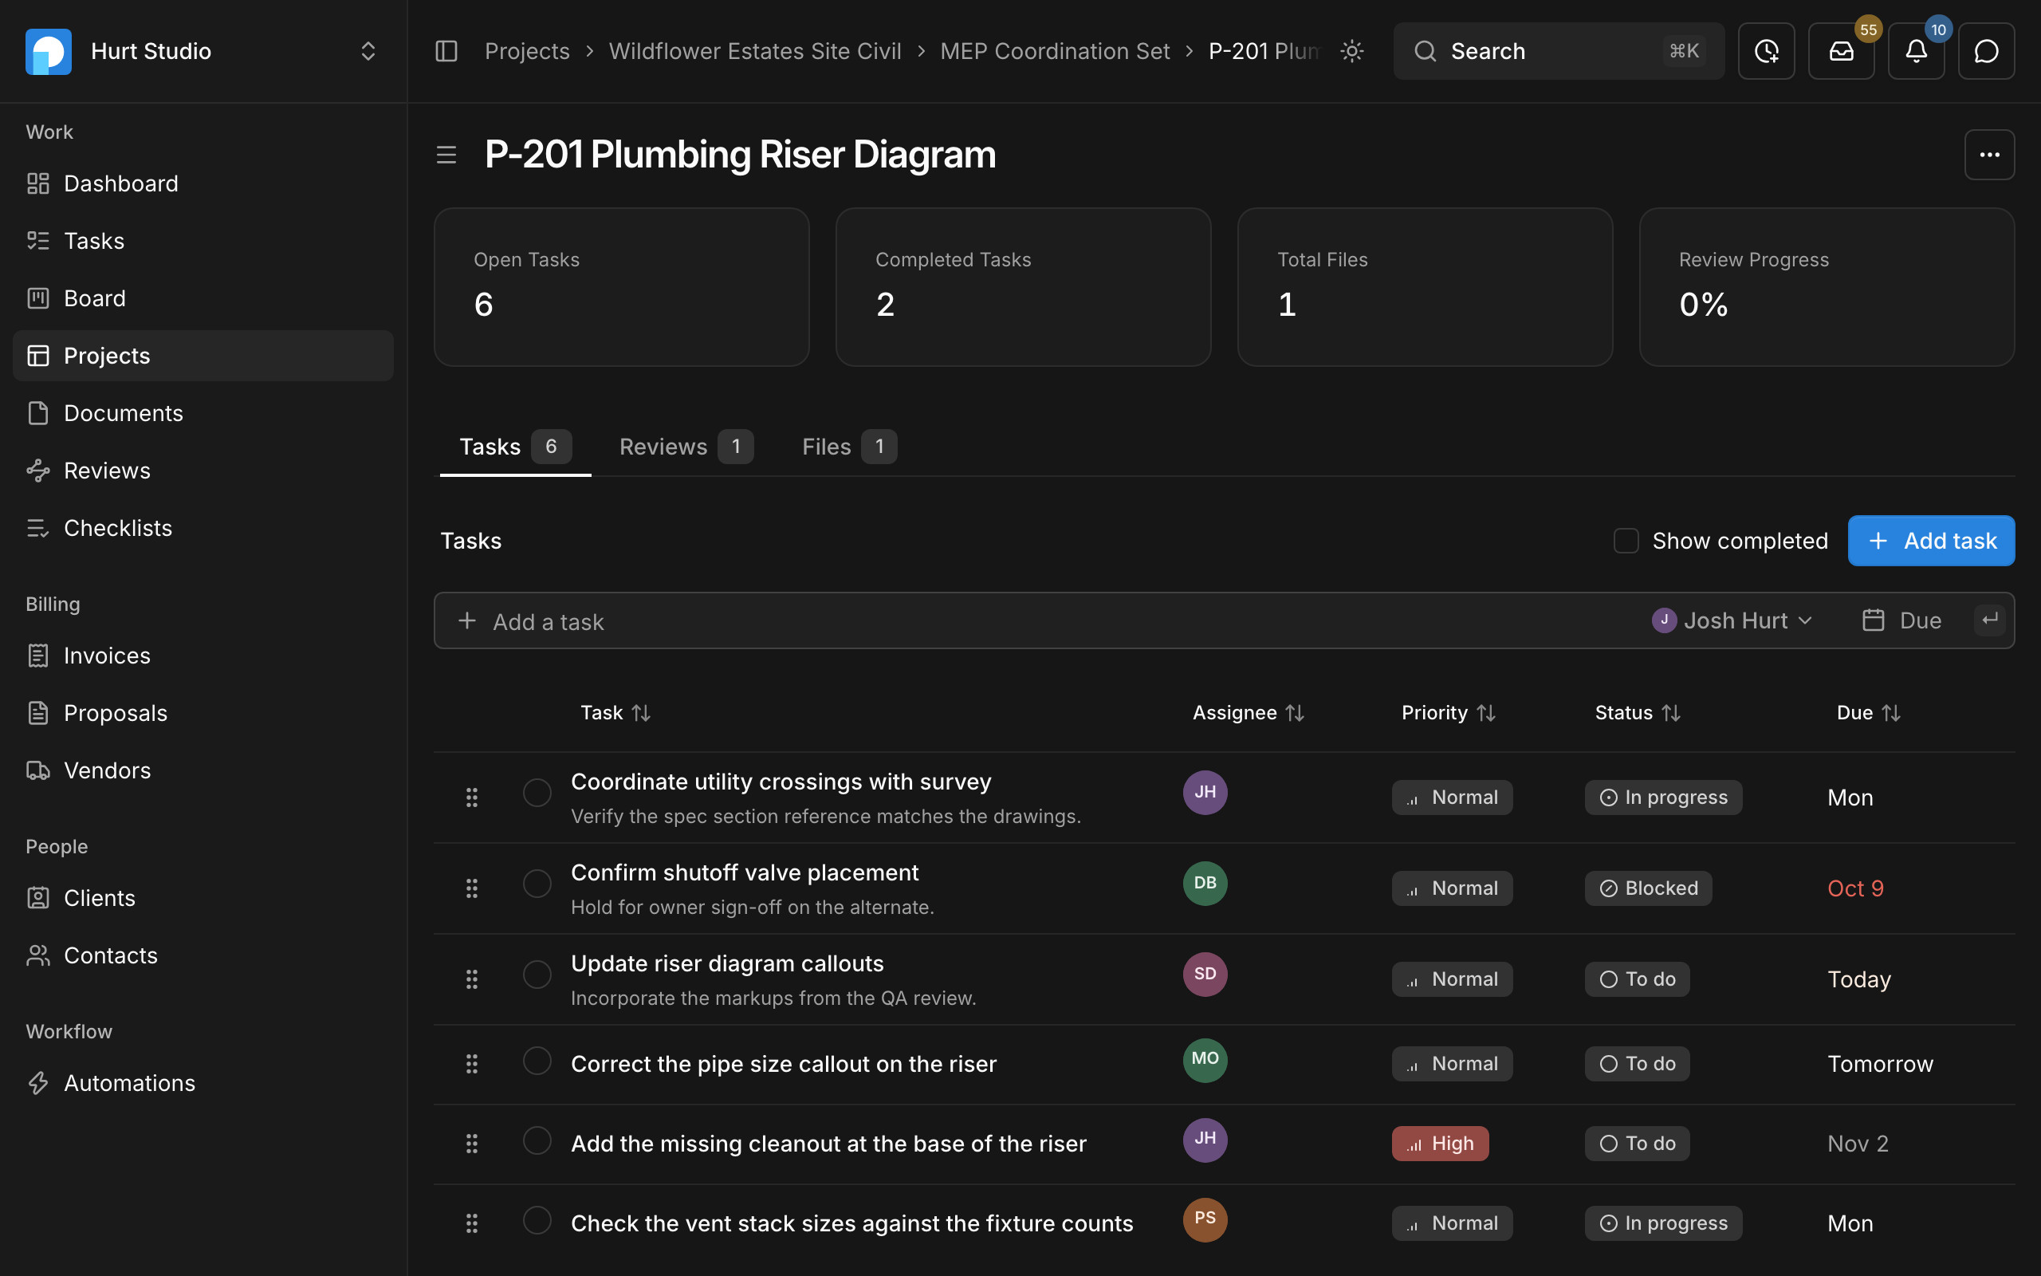
Task: Click drag handle for Confirm shutoff valve placement
Action: (471, 888)
